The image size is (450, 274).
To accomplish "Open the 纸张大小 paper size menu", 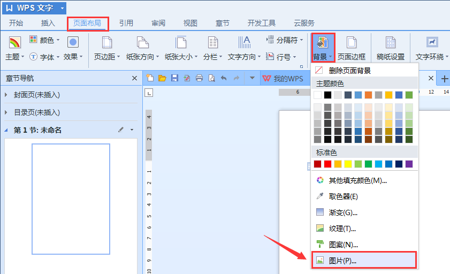I will [x=181, y=49].
